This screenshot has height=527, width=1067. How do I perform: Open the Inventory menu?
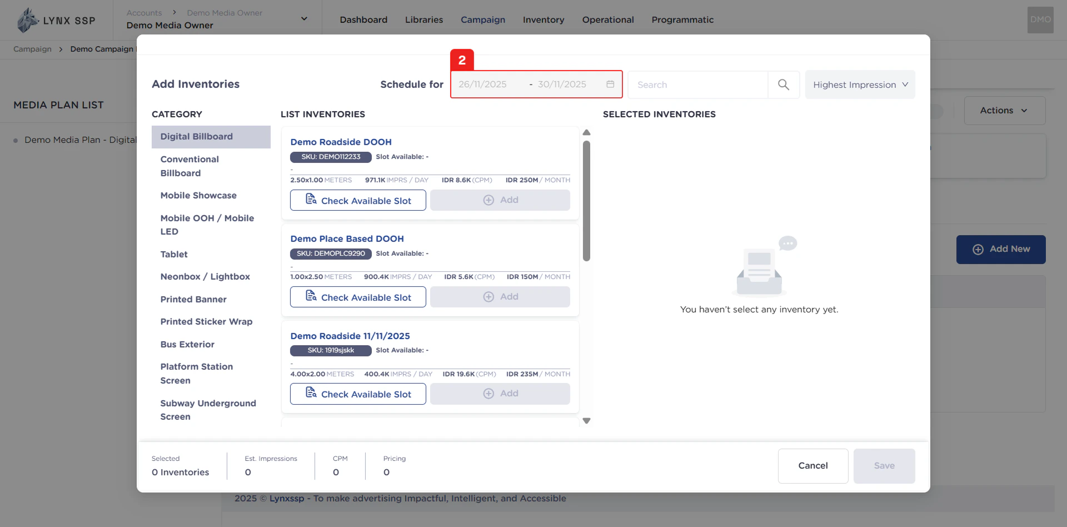pos(544,20)
